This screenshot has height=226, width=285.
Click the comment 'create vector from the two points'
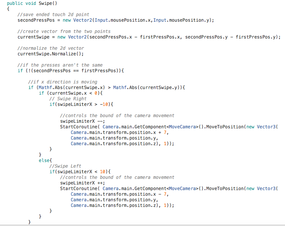pyautogui.click(x=64, y=31)
